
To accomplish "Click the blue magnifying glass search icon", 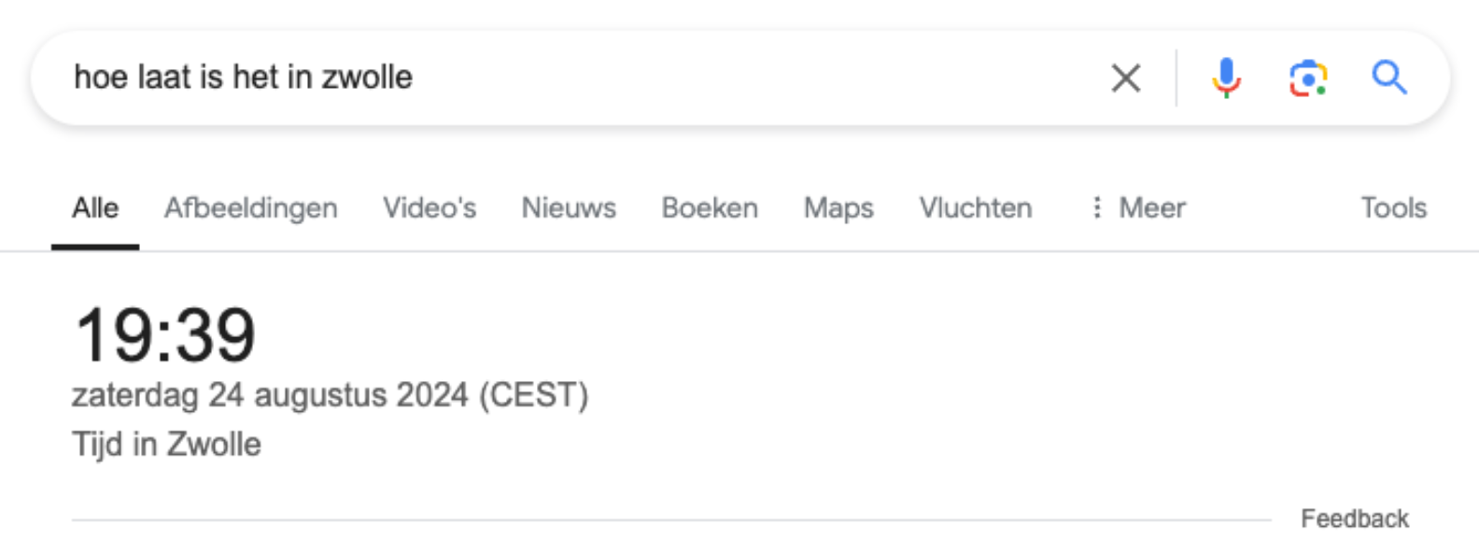I will tap(1389, 78).
